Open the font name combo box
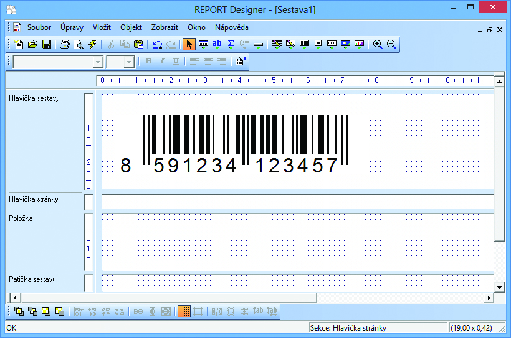This screenshot has width=511, height=338. [59, 62]
